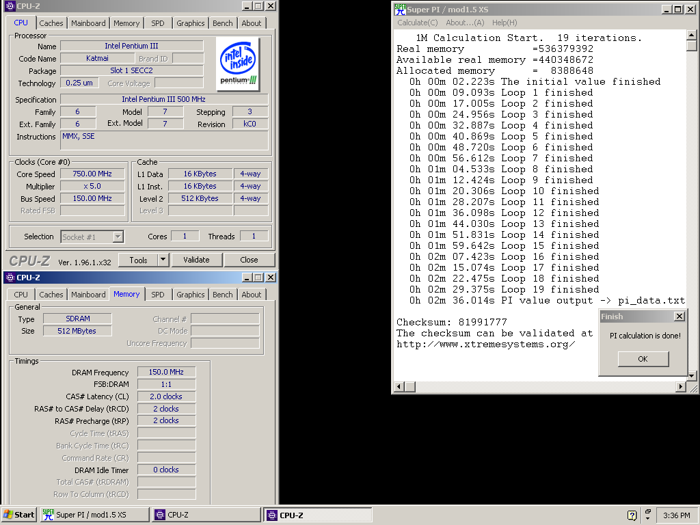Click the Instructions field 'MMX, SSE'
The width and height of the screenshot is (700, 525).
tap(164, 140)
